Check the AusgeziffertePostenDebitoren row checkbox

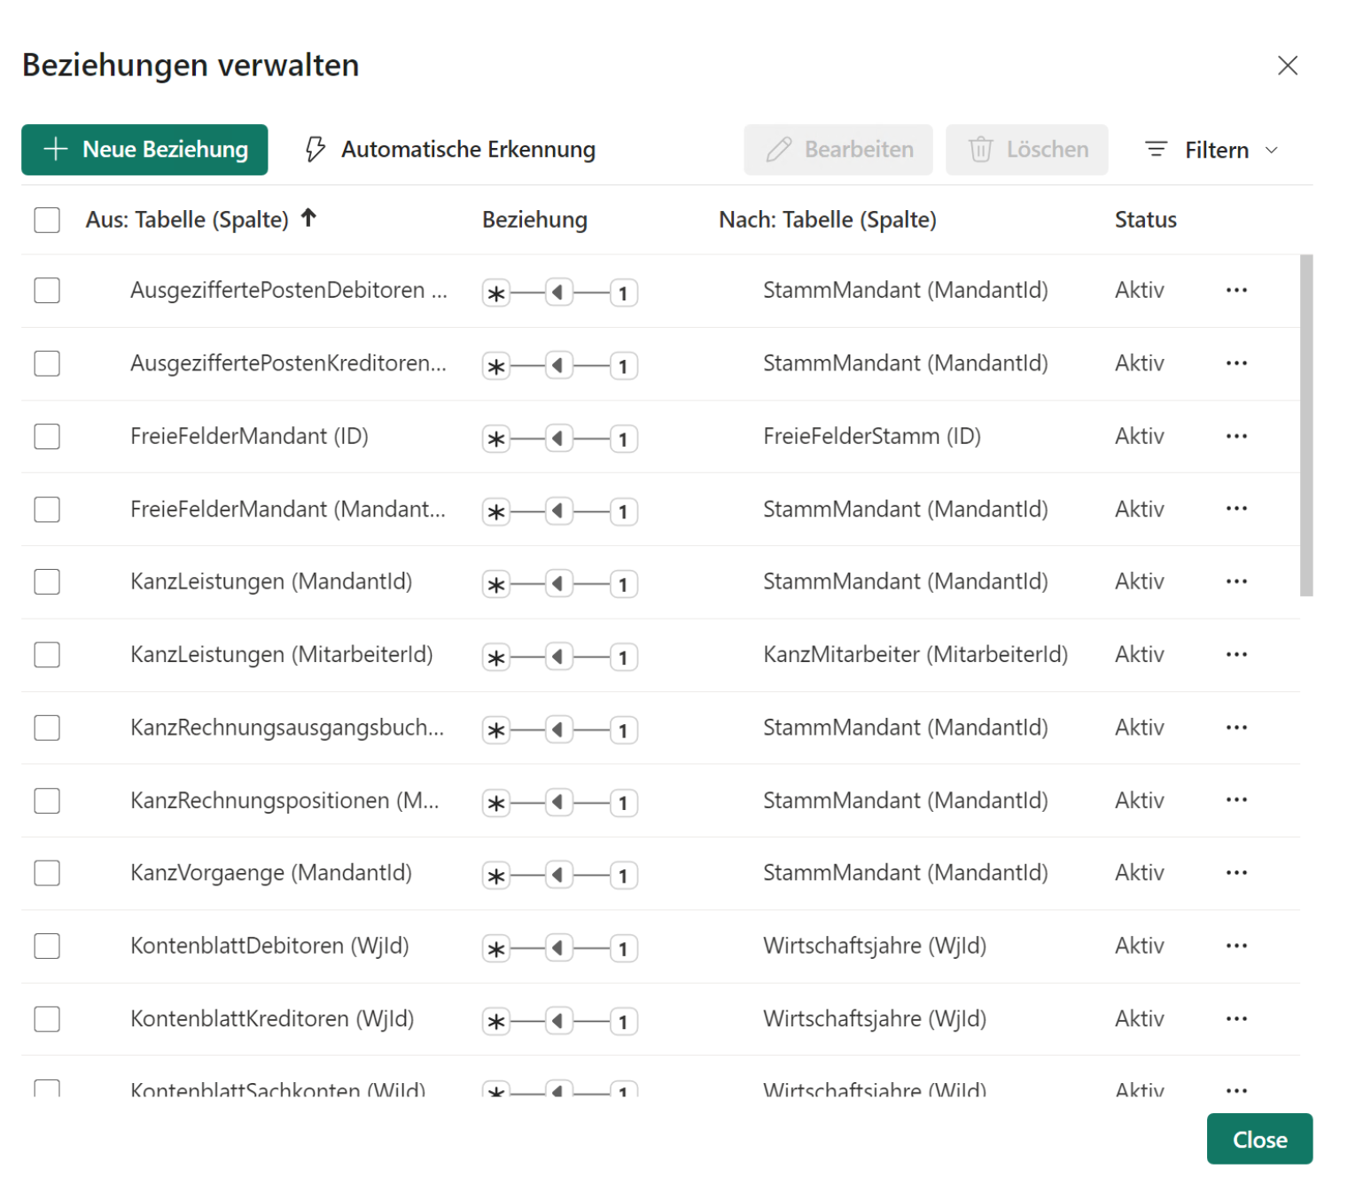(x=47, y=290)
